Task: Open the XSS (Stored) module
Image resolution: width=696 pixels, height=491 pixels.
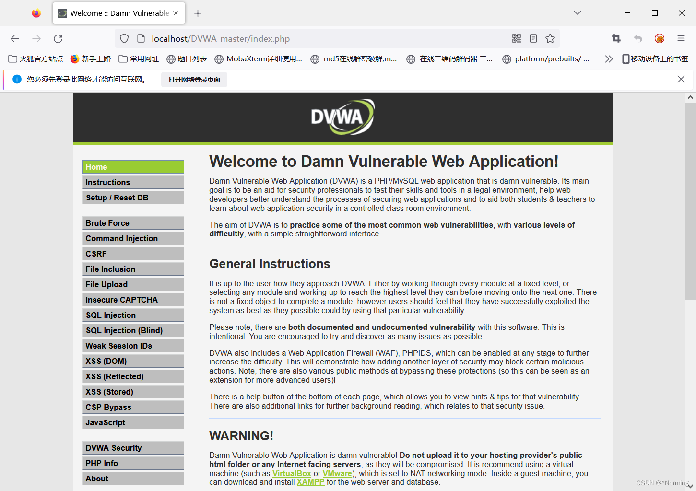Action: (x=133, y=392)
